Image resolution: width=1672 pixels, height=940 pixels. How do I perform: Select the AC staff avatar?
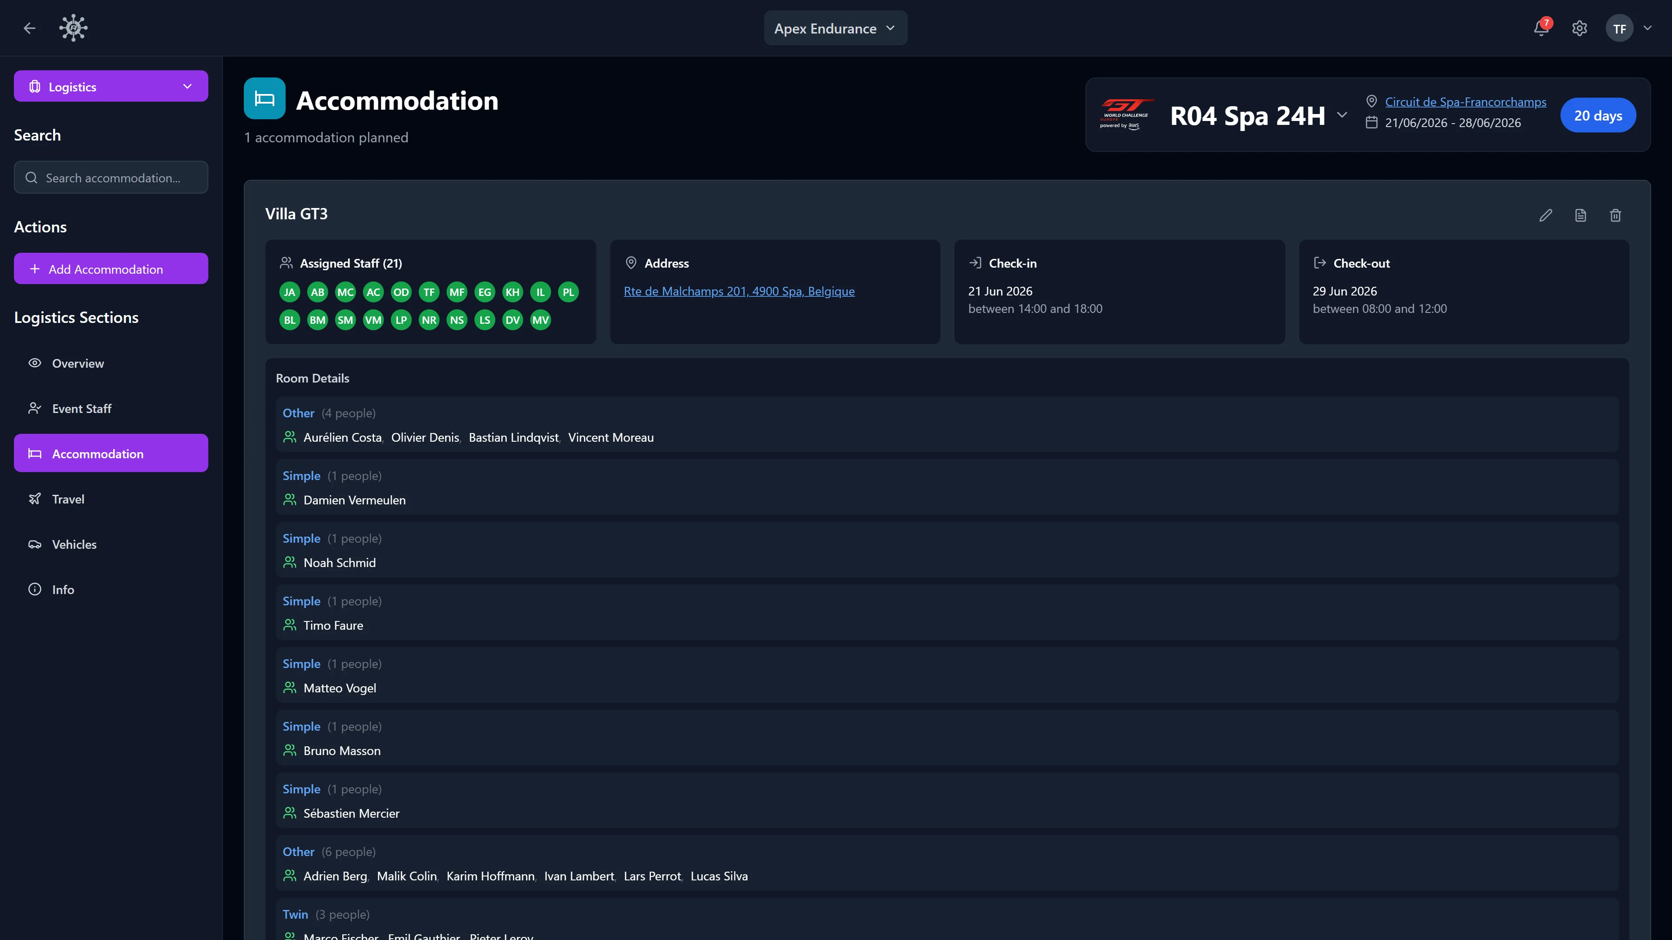(x=373, y=292)
